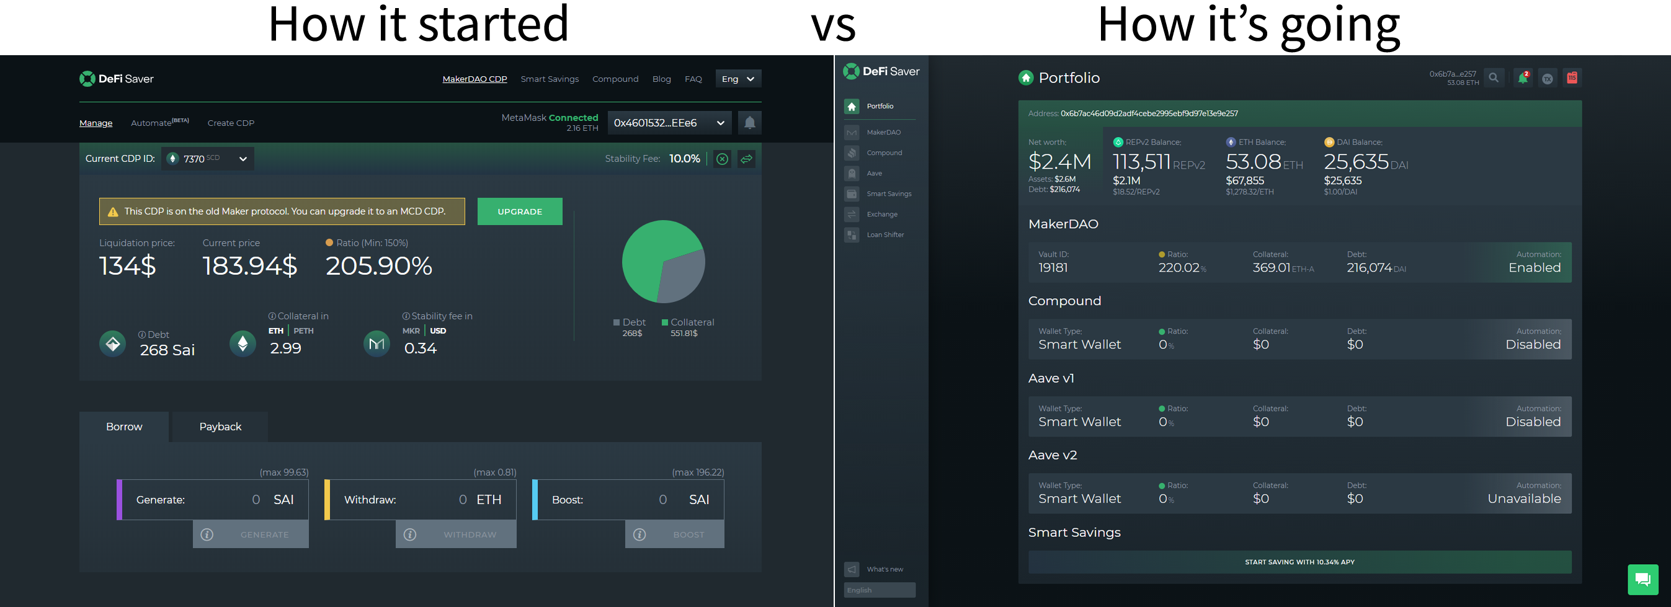Screen dimensions: 1671x607
Task: Click the Portfolio home icon in sidebar
Action: coord(852,107)
